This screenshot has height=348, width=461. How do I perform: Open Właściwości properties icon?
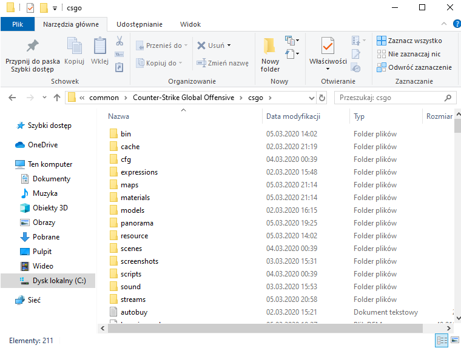(x=328, y=45)
